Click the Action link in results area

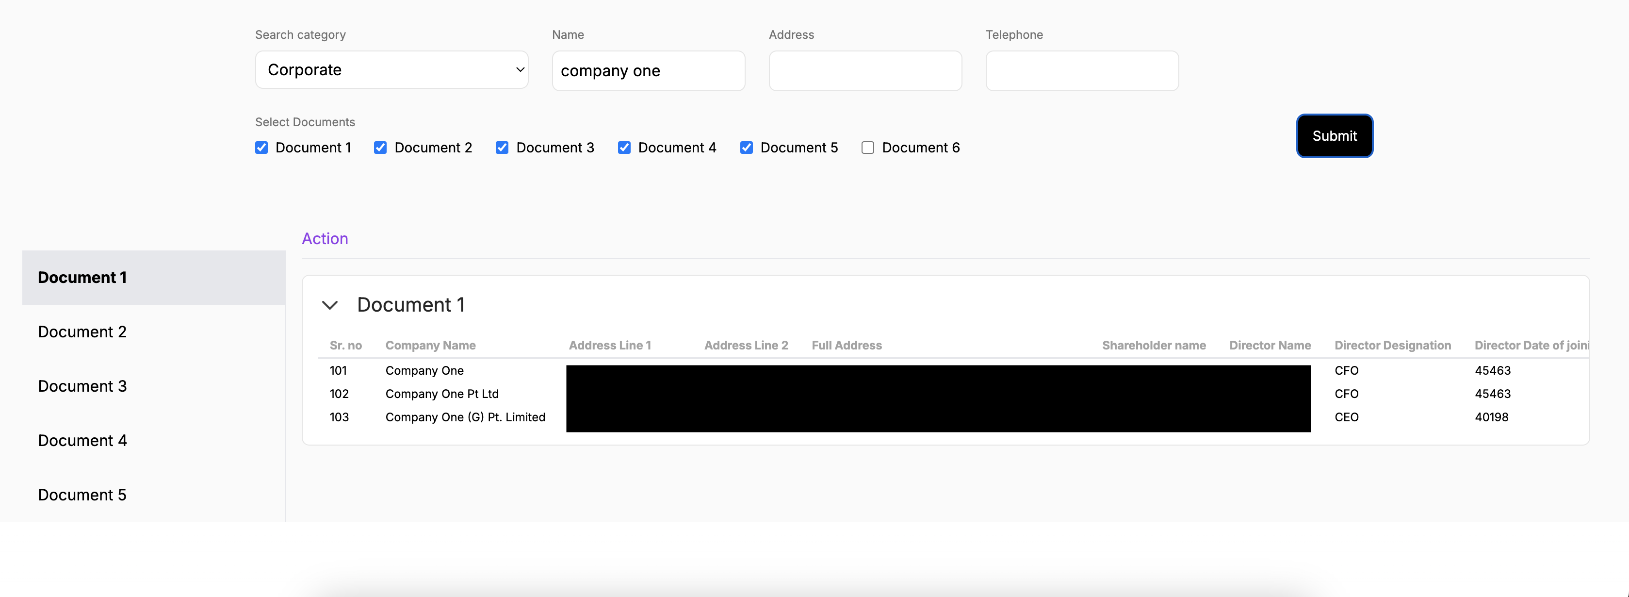324,238
